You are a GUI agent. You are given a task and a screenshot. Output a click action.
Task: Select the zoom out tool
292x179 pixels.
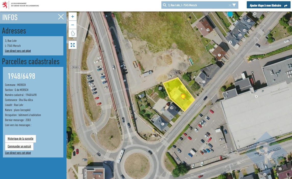tap(72, 25)
